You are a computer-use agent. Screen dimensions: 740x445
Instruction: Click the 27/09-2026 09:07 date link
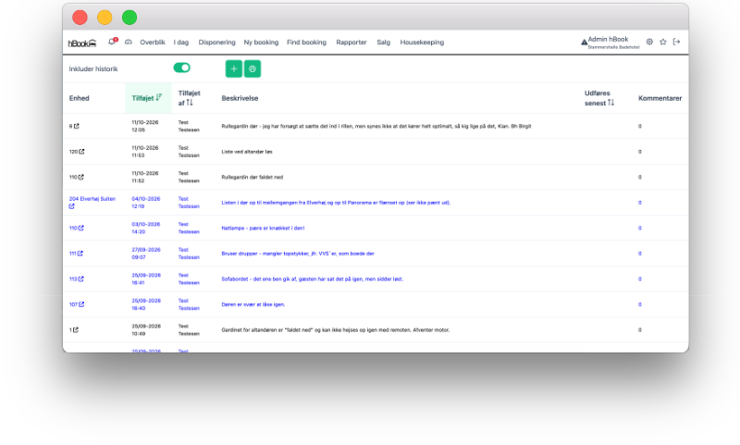click(x=146, y=253)
